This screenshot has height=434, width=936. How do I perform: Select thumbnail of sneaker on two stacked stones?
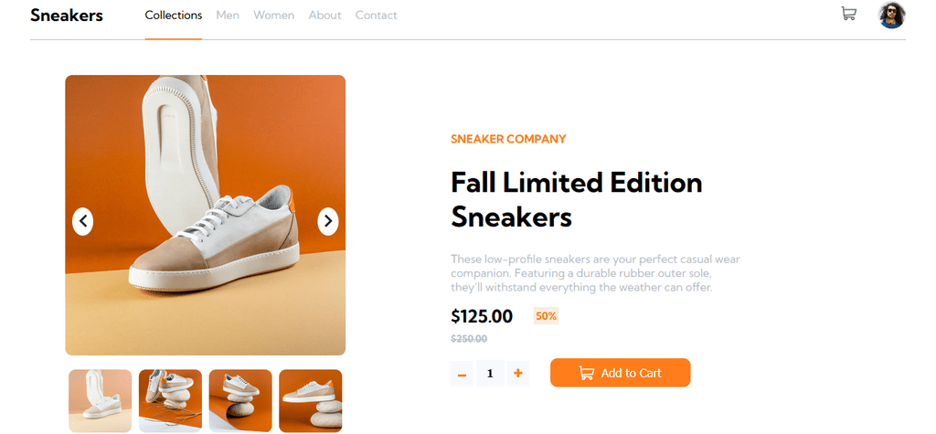coord(240,400)
